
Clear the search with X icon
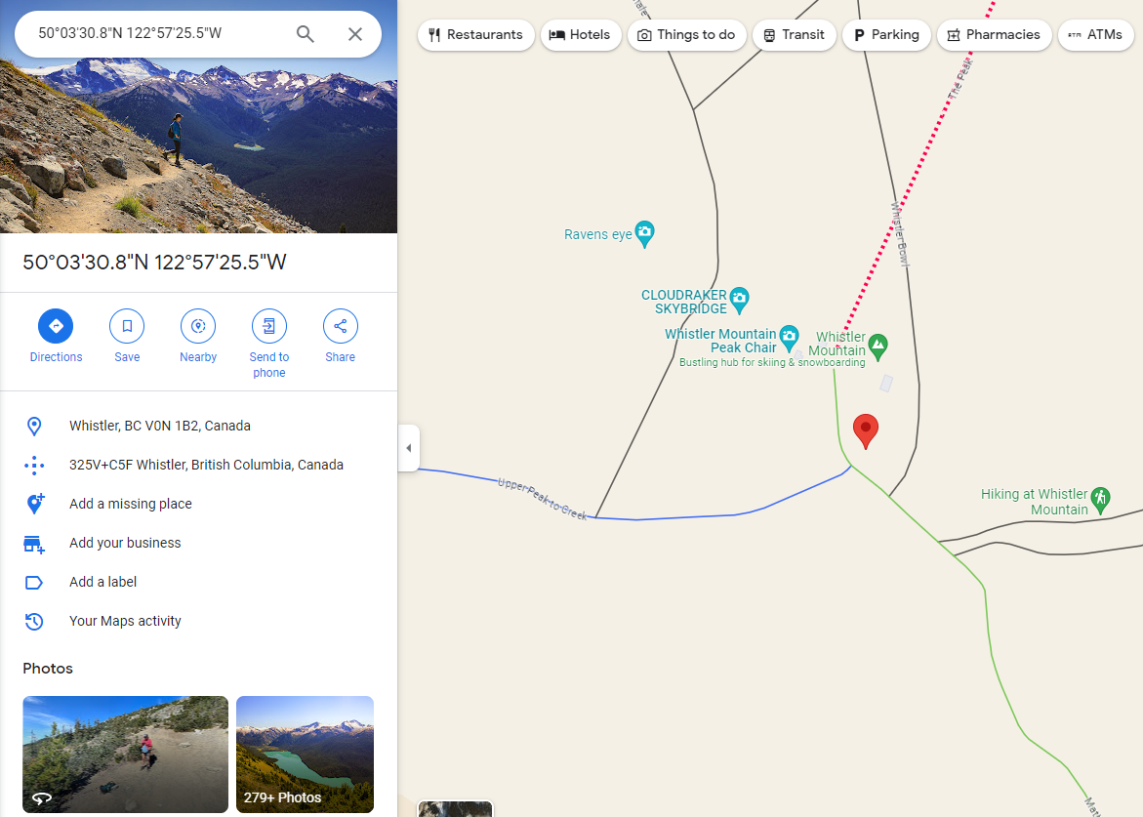(x=355, y=33)
